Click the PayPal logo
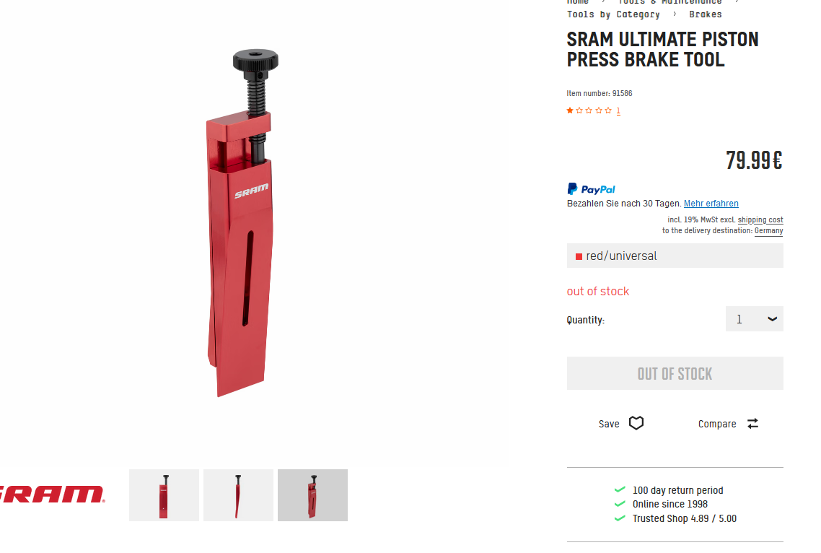 click(x=591, y=188)
